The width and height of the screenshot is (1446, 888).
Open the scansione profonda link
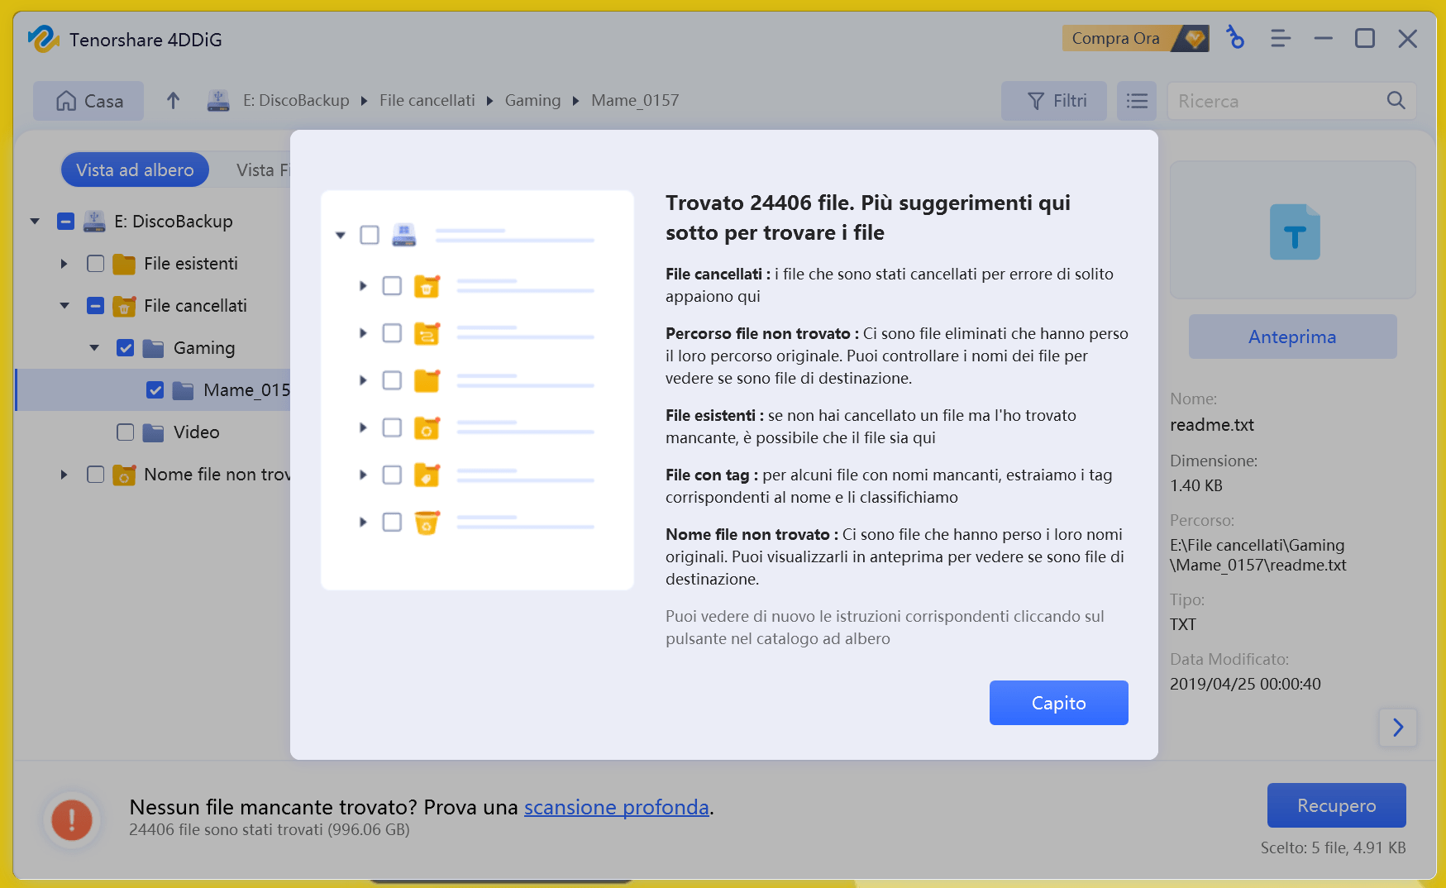pos(617,807)
